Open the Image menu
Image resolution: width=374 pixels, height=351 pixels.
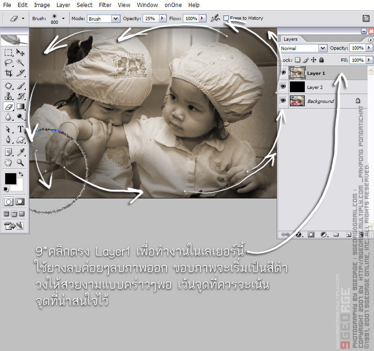(42, 5)
